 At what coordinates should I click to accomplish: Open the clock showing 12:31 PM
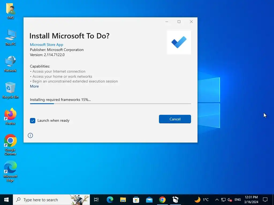coord(251,200)
